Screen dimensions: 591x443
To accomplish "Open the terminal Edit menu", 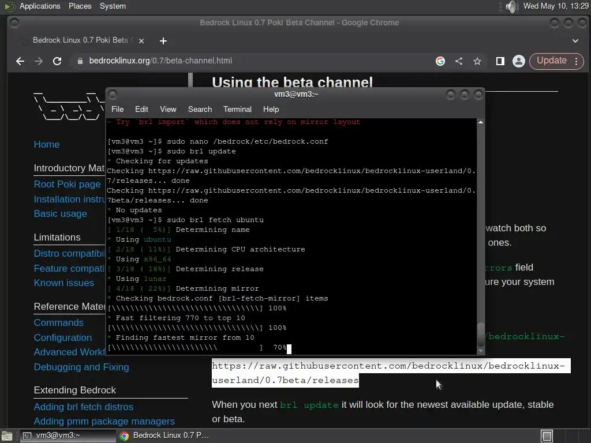I will [141, 109].
